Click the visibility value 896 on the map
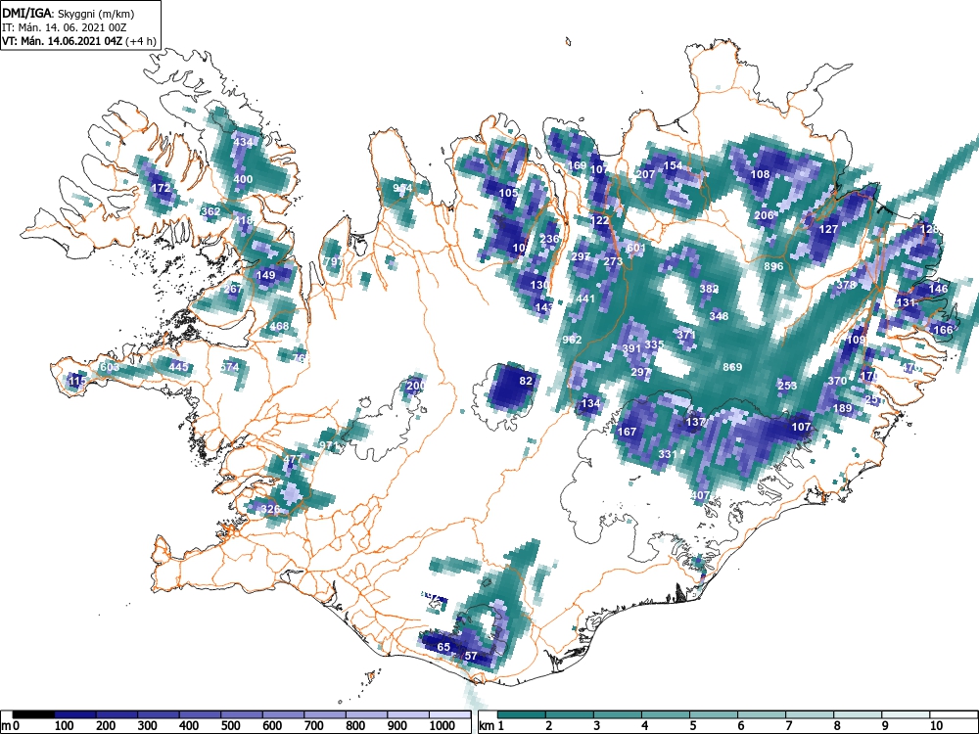 pos(773,266)
